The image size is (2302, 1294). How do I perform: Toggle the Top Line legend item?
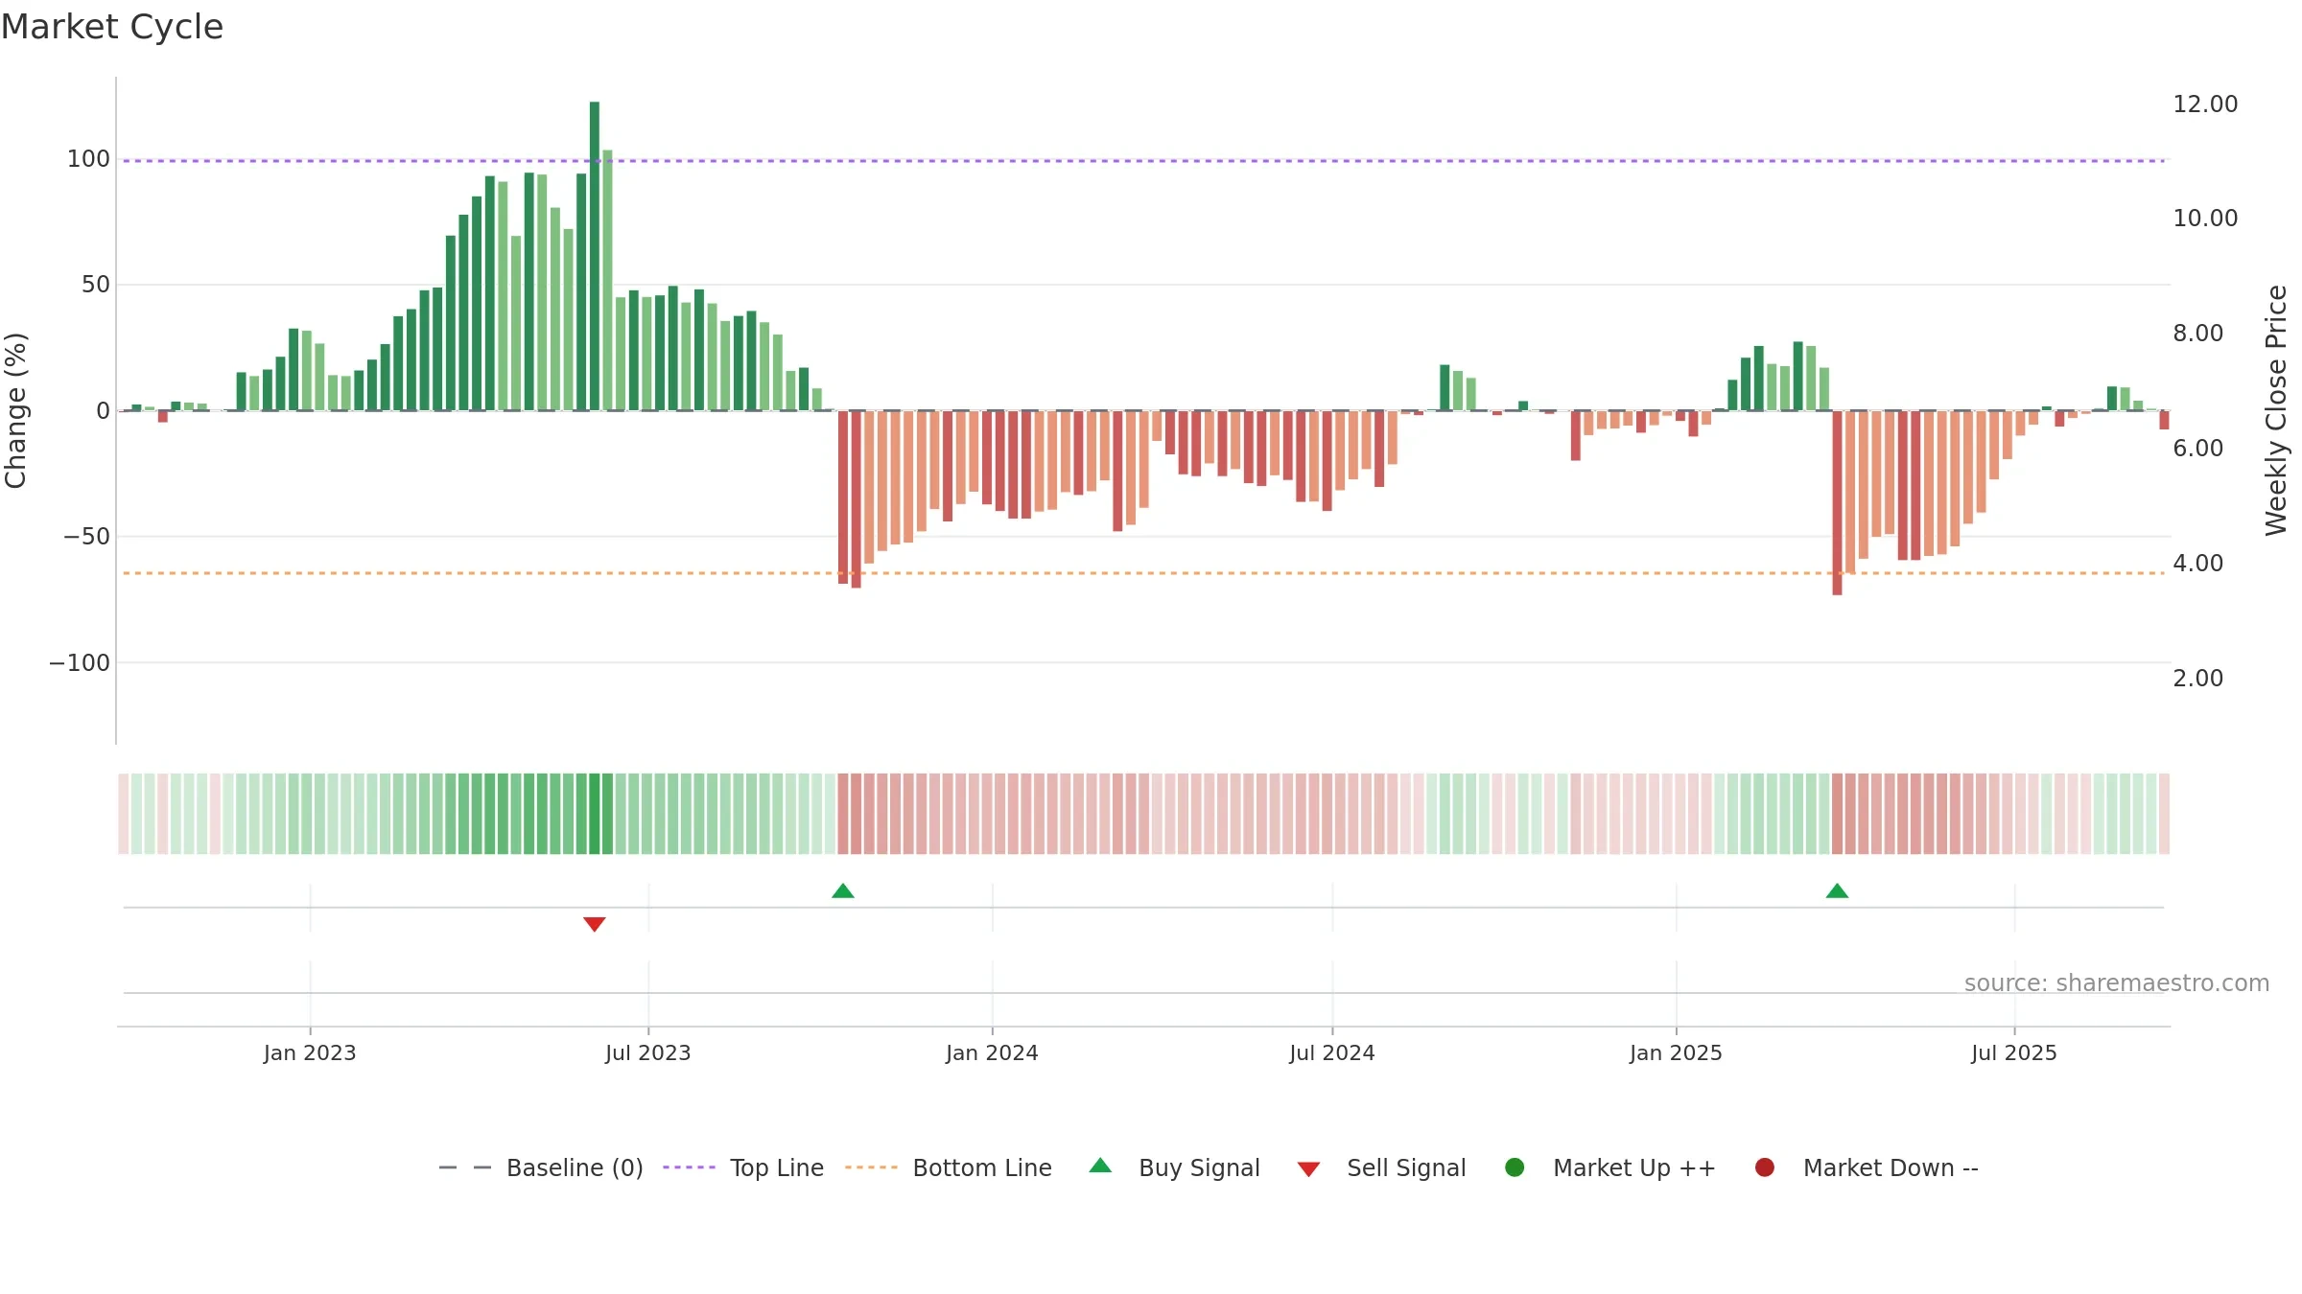click(x=743, y=1167)
